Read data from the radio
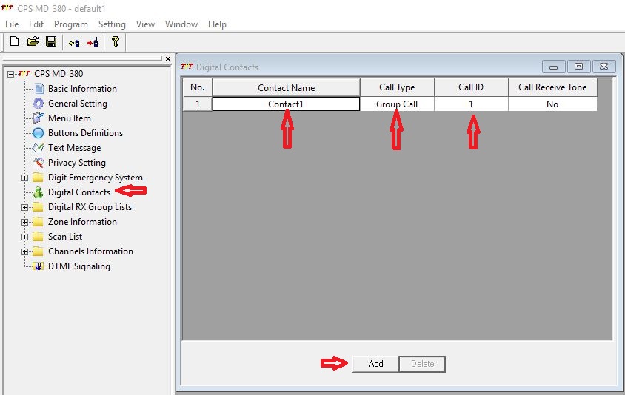The image size is (625, 395). [x=74, y=42]
